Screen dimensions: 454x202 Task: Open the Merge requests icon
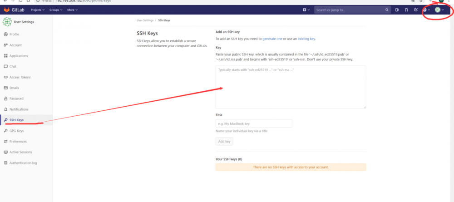click(406, 10)
